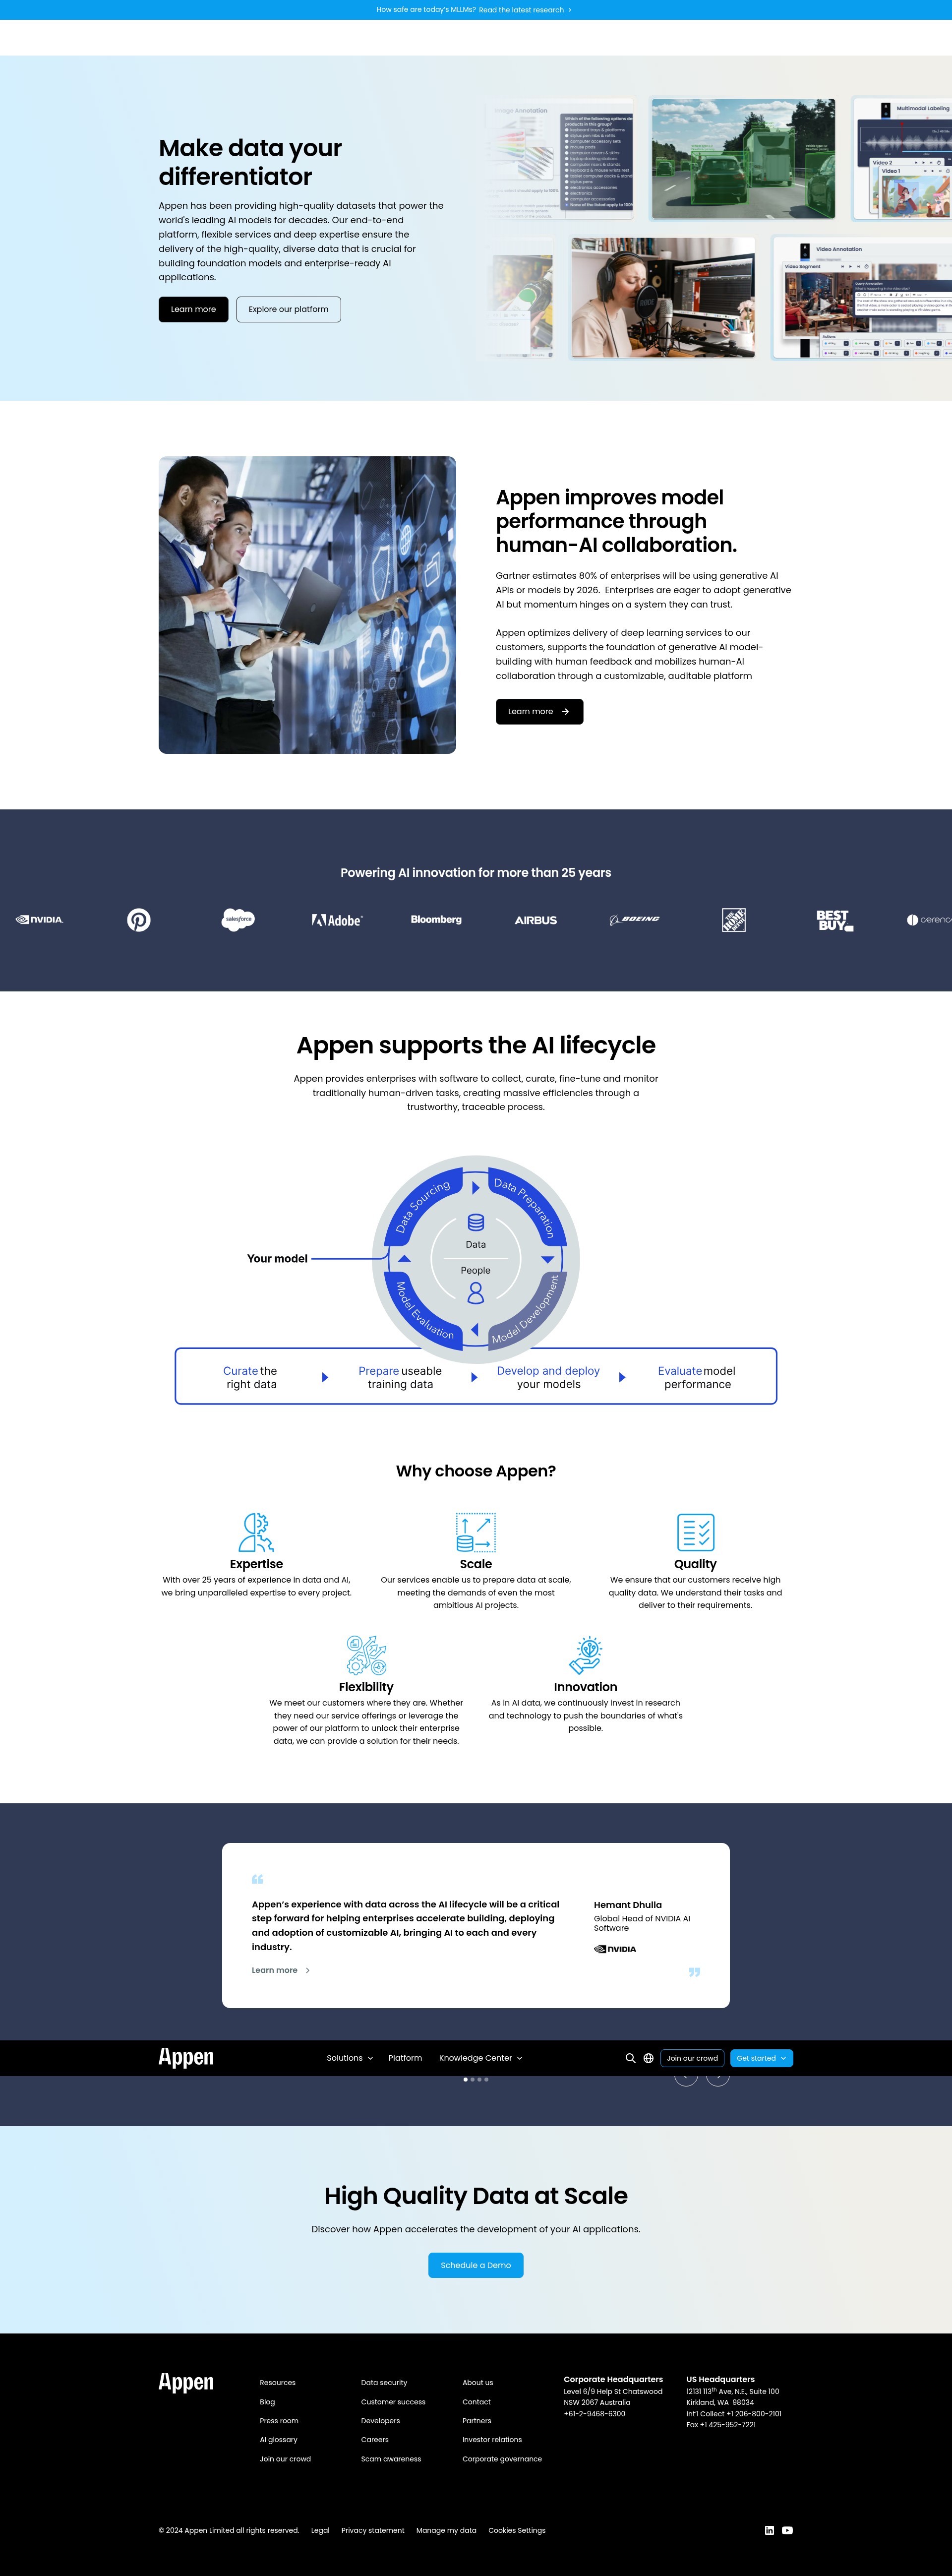952x2576 pixels.
Task: Open Resources footer link
Action: tap(278, 2382)
